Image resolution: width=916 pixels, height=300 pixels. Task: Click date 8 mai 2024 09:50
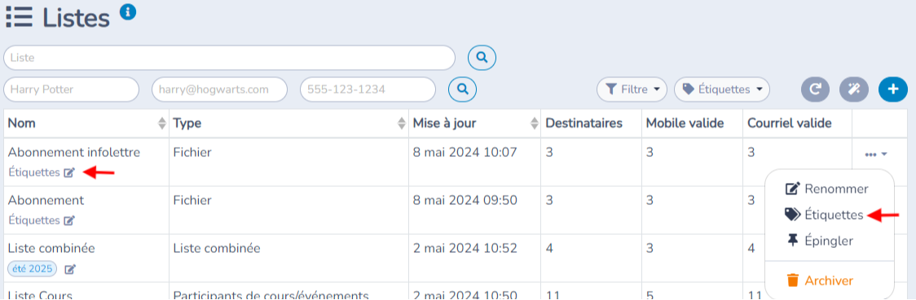(465, 200)
